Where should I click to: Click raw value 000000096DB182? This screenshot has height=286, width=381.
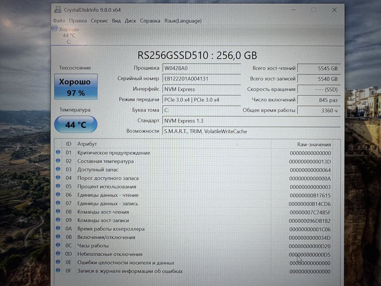point(310,221)
